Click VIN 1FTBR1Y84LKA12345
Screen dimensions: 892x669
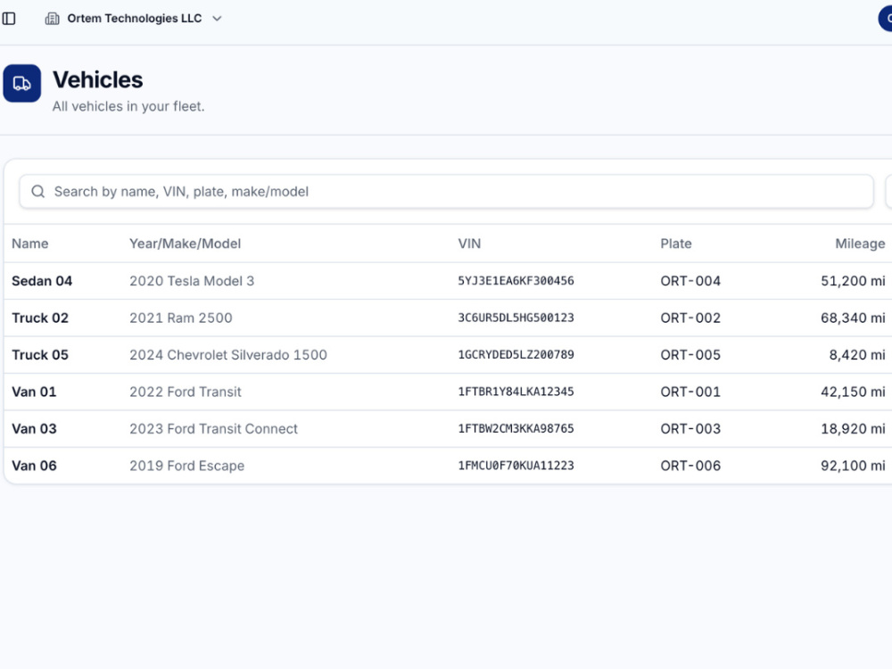[x=516, y=392]
